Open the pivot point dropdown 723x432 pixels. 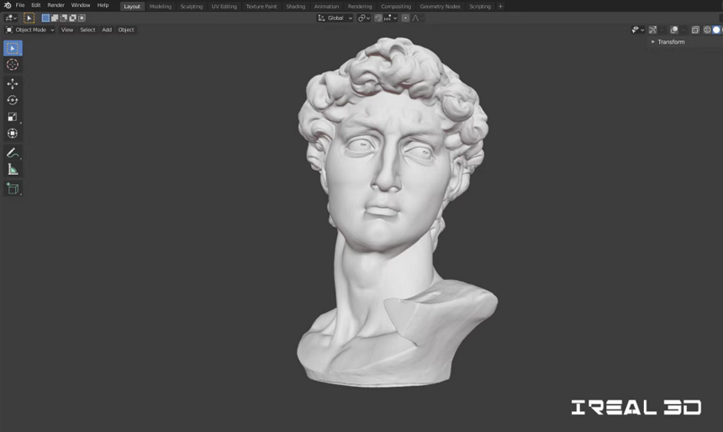pyautogui.click(x=364, y=18)
